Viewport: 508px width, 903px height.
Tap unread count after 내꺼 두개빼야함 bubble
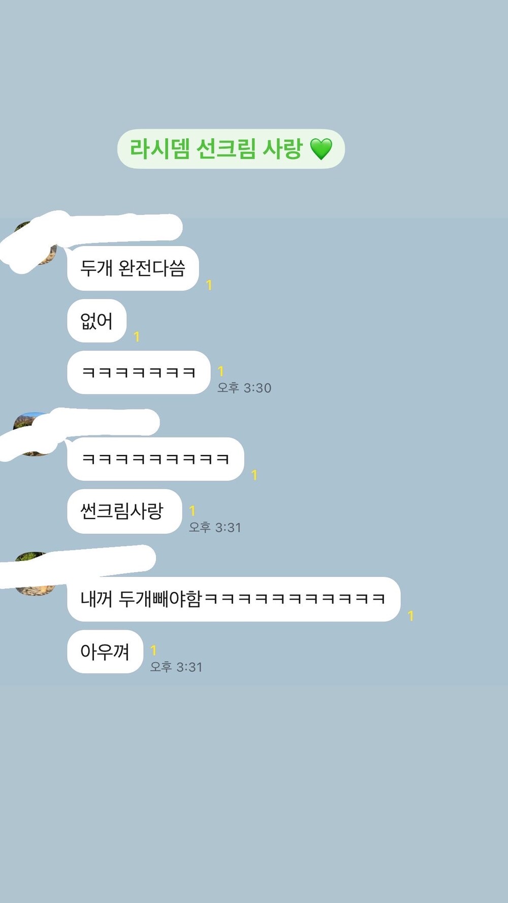click(410, 616)
